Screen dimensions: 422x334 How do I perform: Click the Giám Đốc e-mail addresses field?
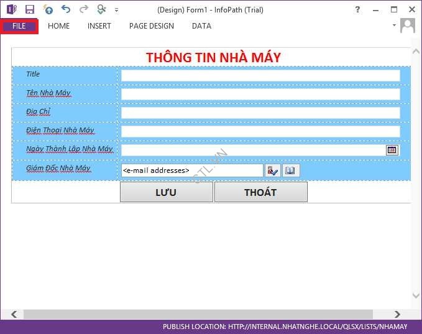point(192,170)
